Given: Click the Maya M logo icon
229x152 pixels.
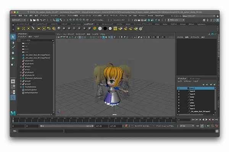Looking at the screenshot, I should [13, 113].
